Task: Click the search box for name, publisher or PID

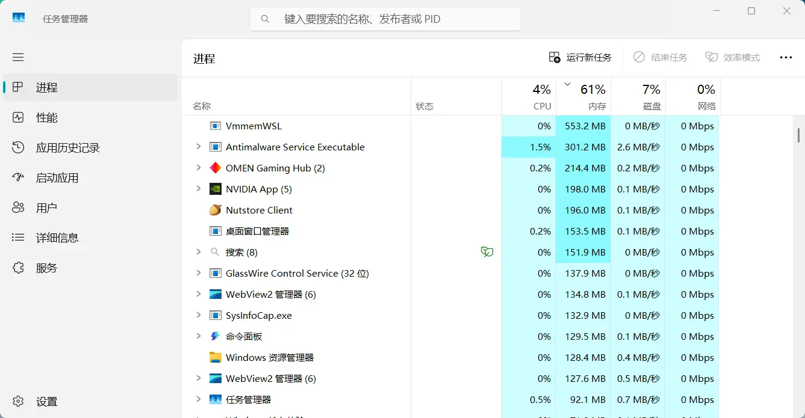Action: click(x=385, y=19)
